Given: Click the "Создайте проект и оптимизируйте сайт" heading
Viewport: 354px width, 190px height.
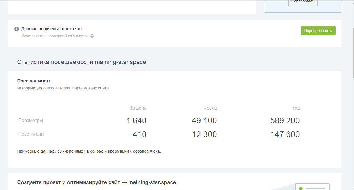Looking at the screenshot, I should point(96,182).
